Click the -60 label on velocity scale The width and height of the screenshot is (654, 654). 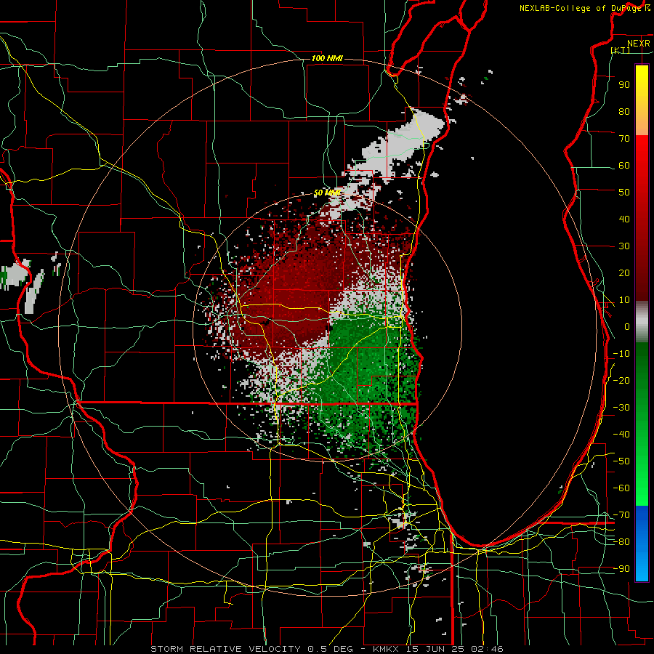click(x=621, y=488)
